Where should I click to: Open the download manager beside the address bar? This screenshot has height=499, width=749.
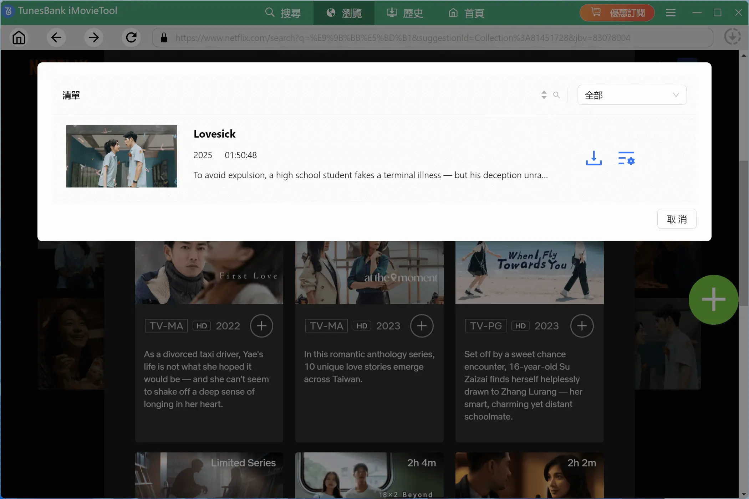pyautogui.click(x=733, y=37)
